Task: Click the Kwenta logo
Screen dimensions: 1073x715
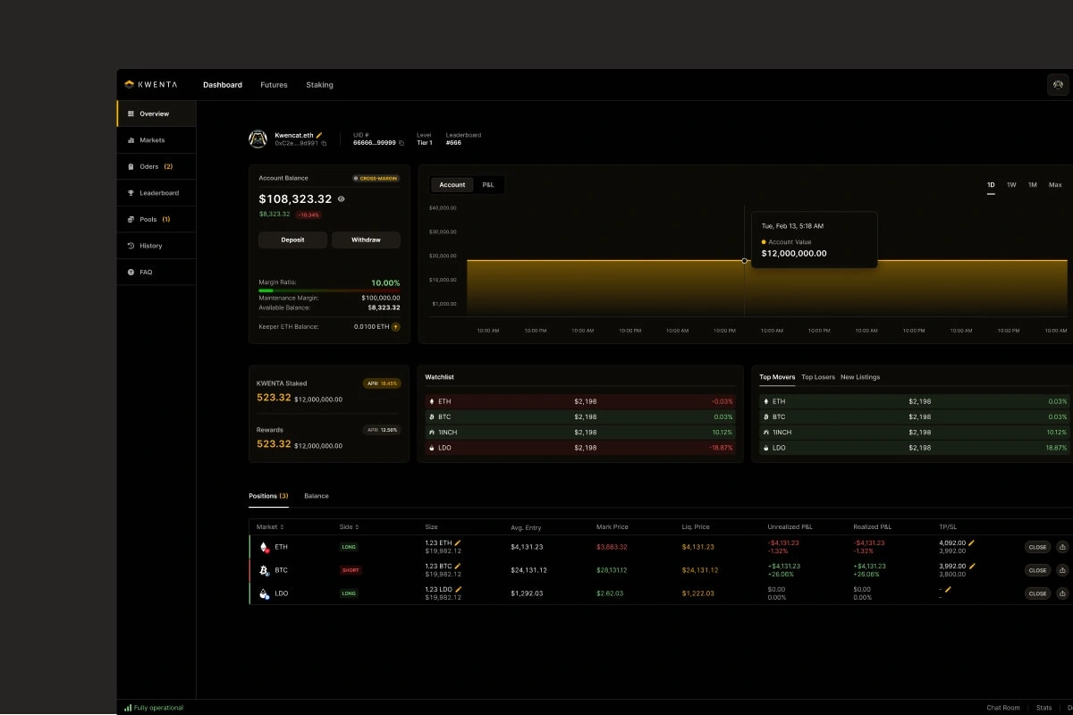Action: pos(151,85)
